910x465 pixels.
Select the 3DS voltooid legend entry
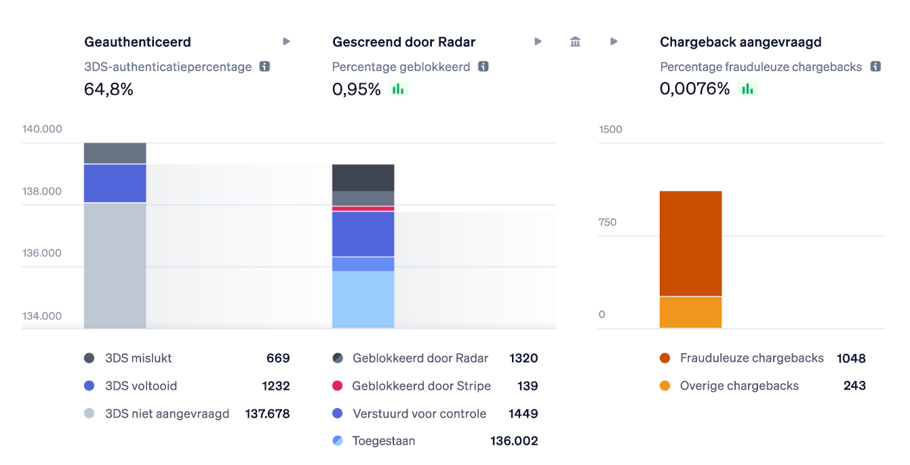point(141,386)
